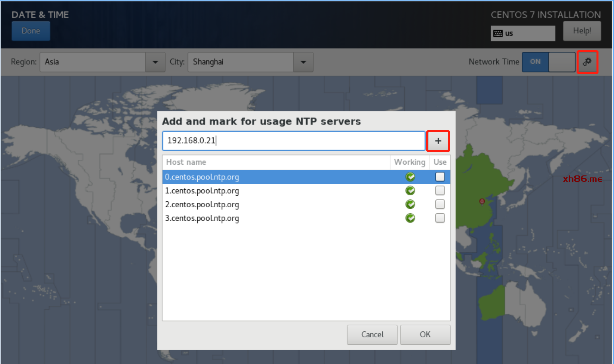This screenshot has height=364, width=614.
Task: Open NTP settings gear icon
Action: [x=587, y=62]
